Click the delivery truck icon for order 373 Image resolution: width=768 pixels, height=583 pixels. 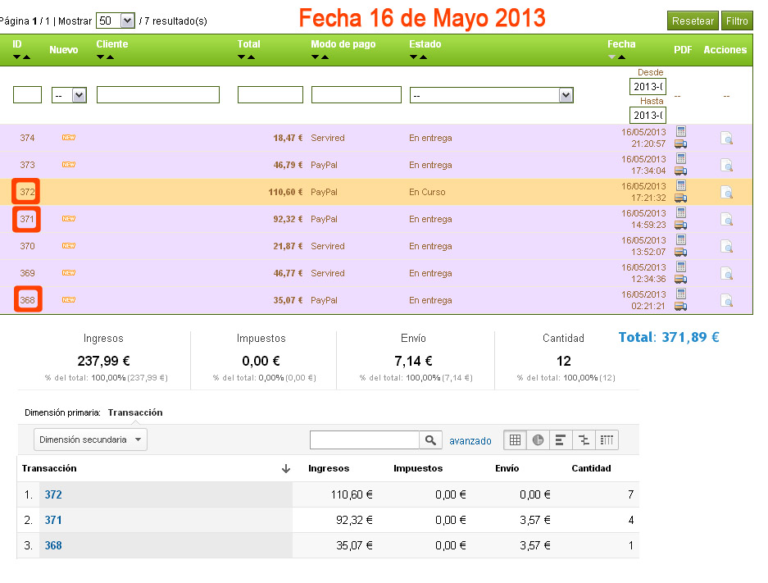681,171
